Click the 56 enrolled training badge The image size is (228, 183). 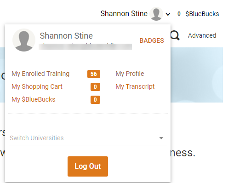pyautogui.click(x=94, y=74)
